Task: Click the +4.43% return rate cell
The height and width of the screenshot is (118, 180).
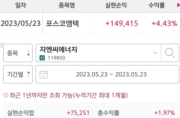Action: pos(164,23)
